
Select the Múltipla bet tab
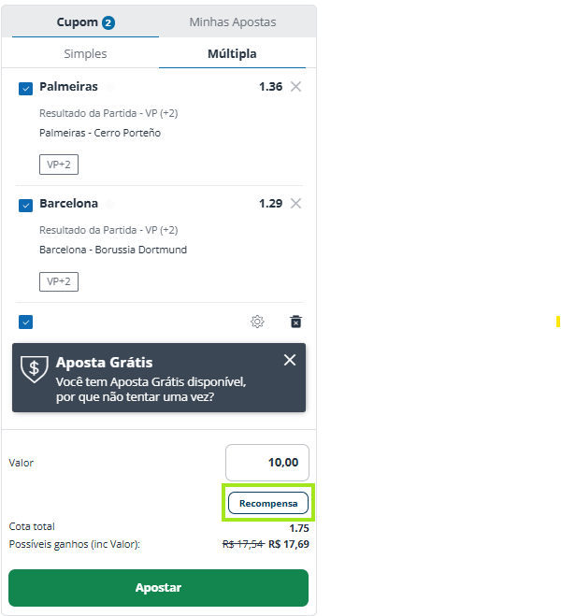[232, 53]
